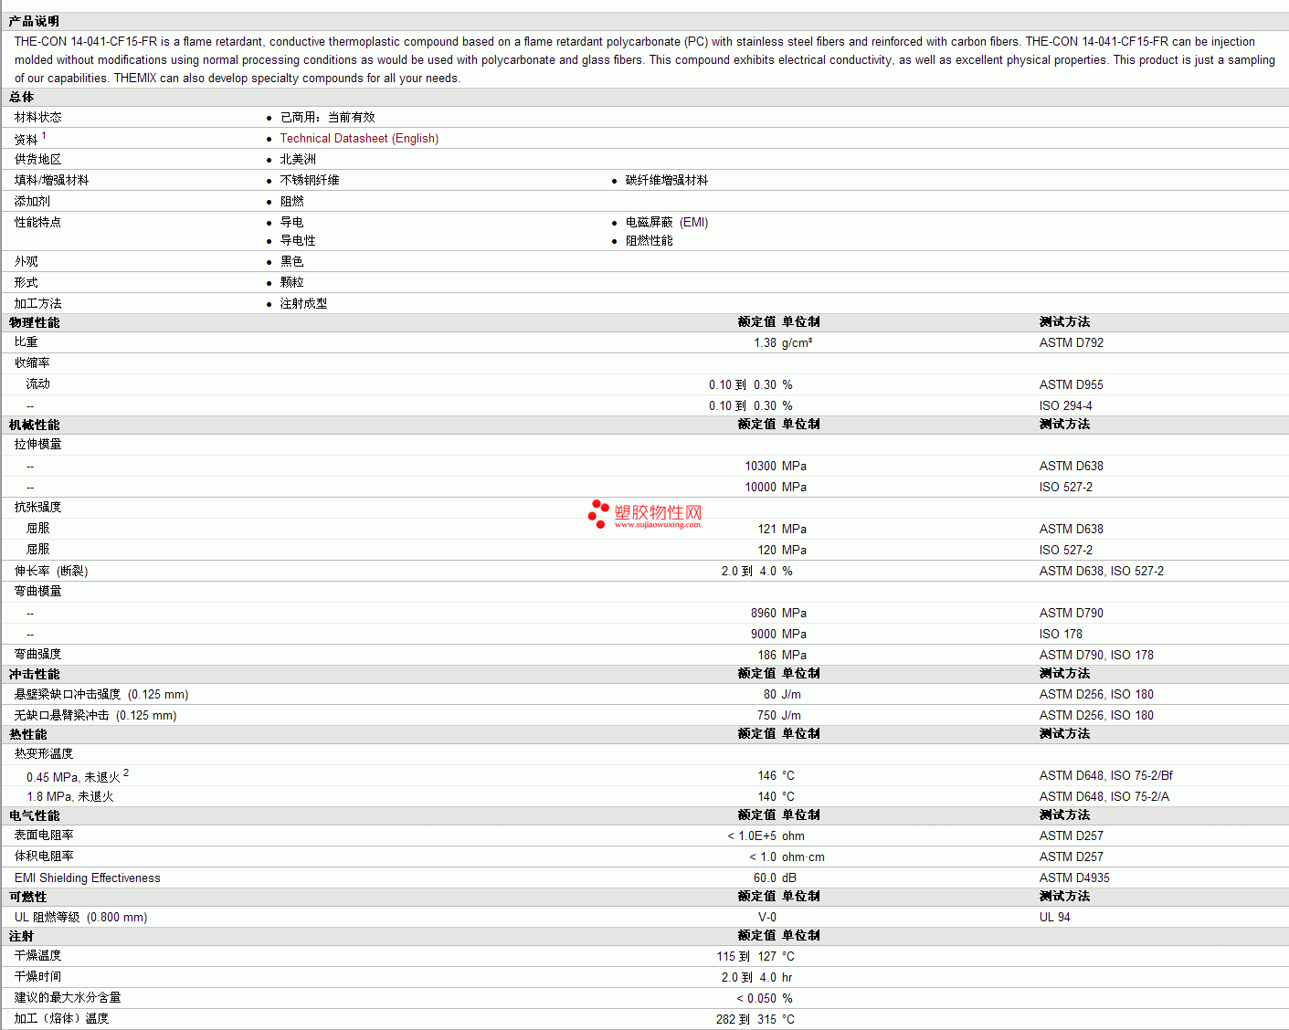Screen dimensions: 1289x1030
Task: Select the 弯曲模量 row label
Action: (38, 592)
